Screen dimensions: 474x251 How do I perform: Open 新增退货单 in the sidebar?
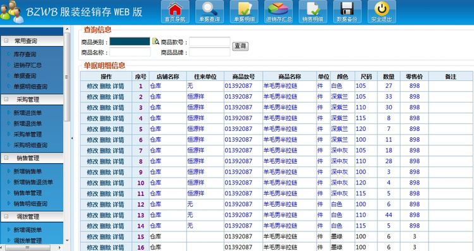pyautogui.click(x=28, y=123)
